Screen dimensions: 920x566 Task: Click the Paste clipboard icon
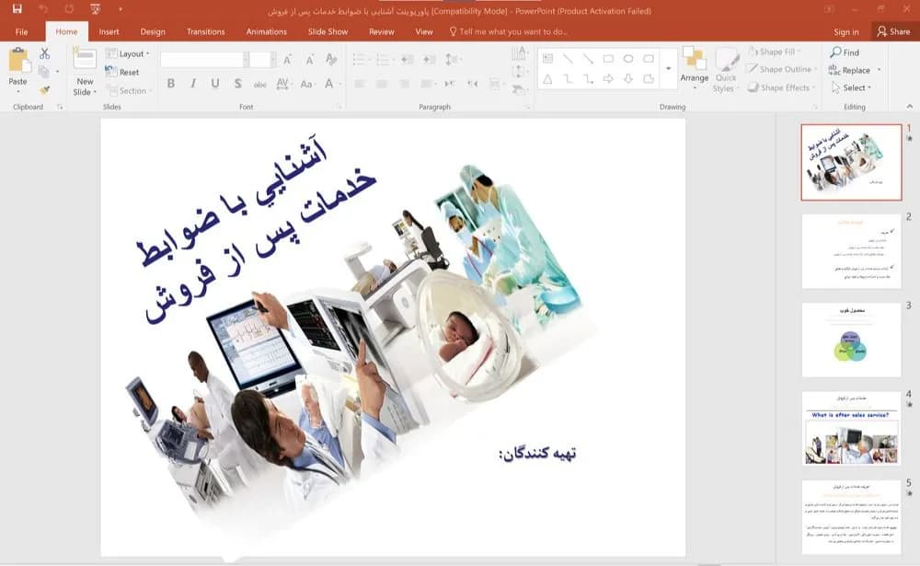coord(18,60)
